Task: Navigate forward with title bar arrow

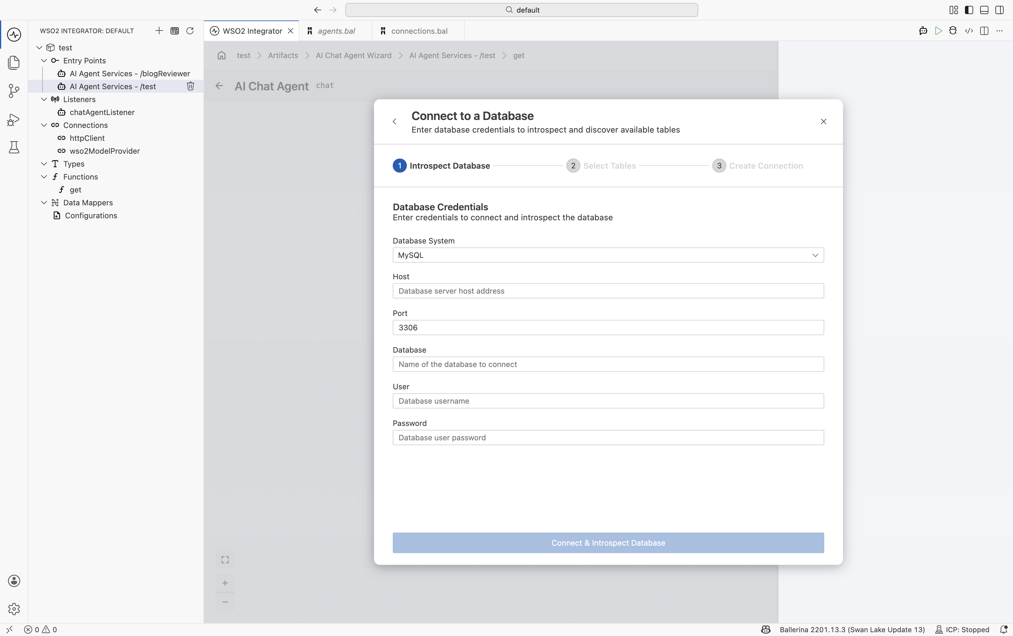Action: point(333,10)
